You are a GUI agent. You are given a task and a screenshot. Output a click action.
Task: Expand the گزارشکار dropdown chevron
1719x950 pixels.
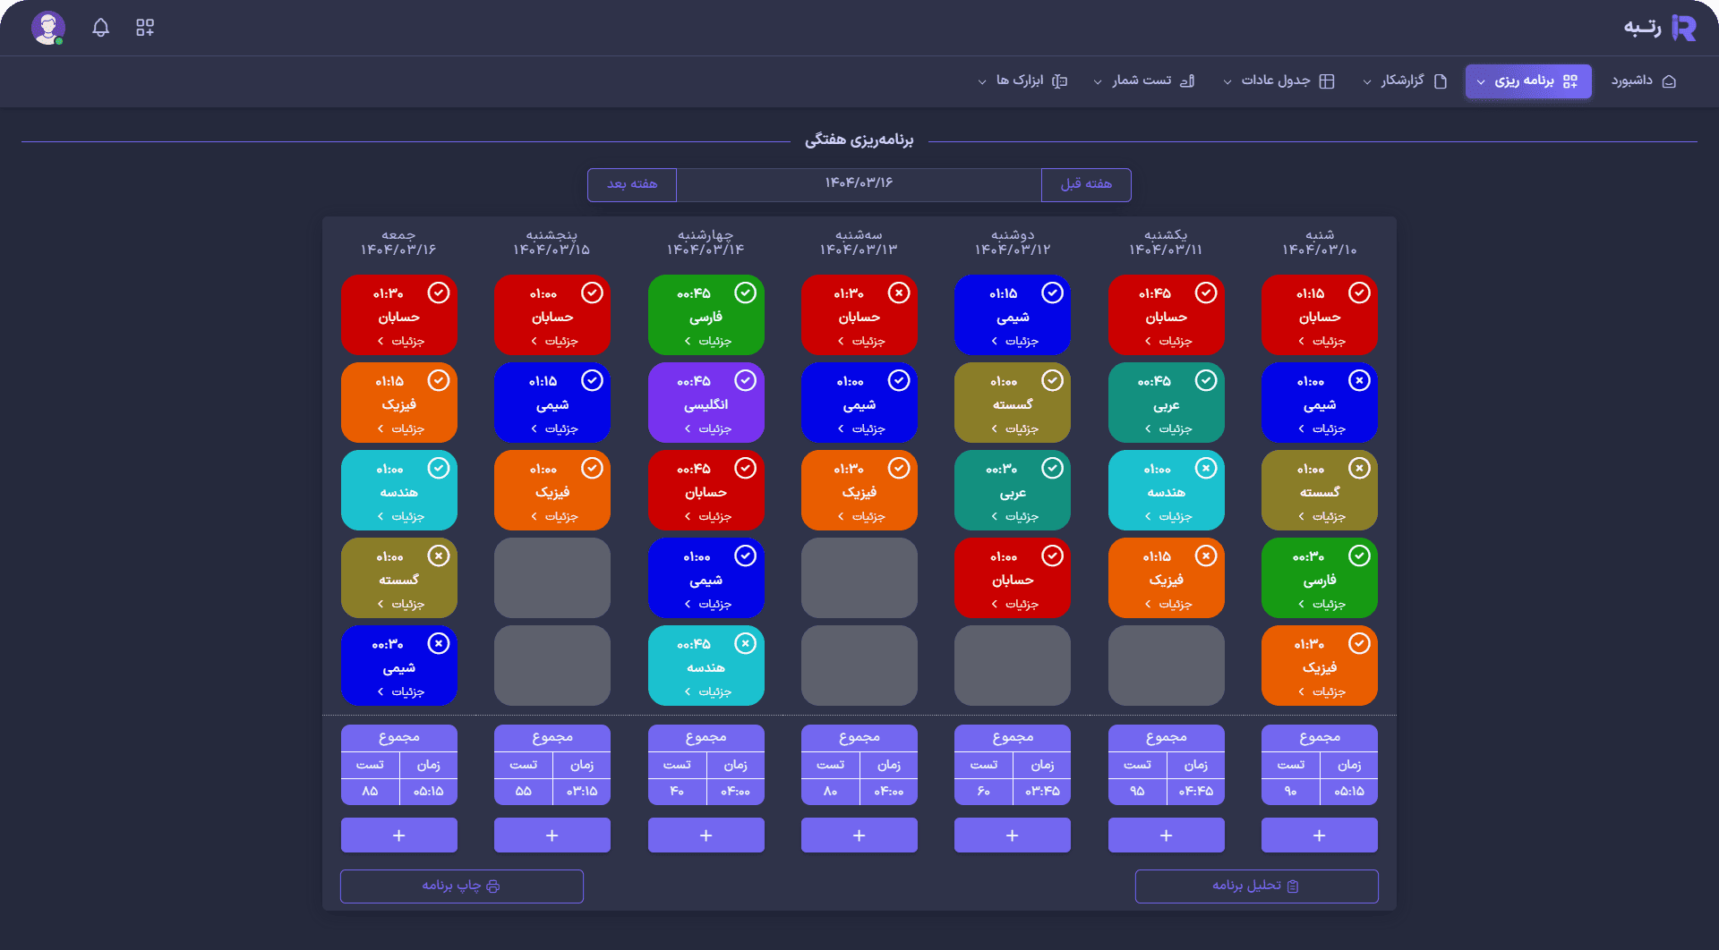tap(1367, 82)
